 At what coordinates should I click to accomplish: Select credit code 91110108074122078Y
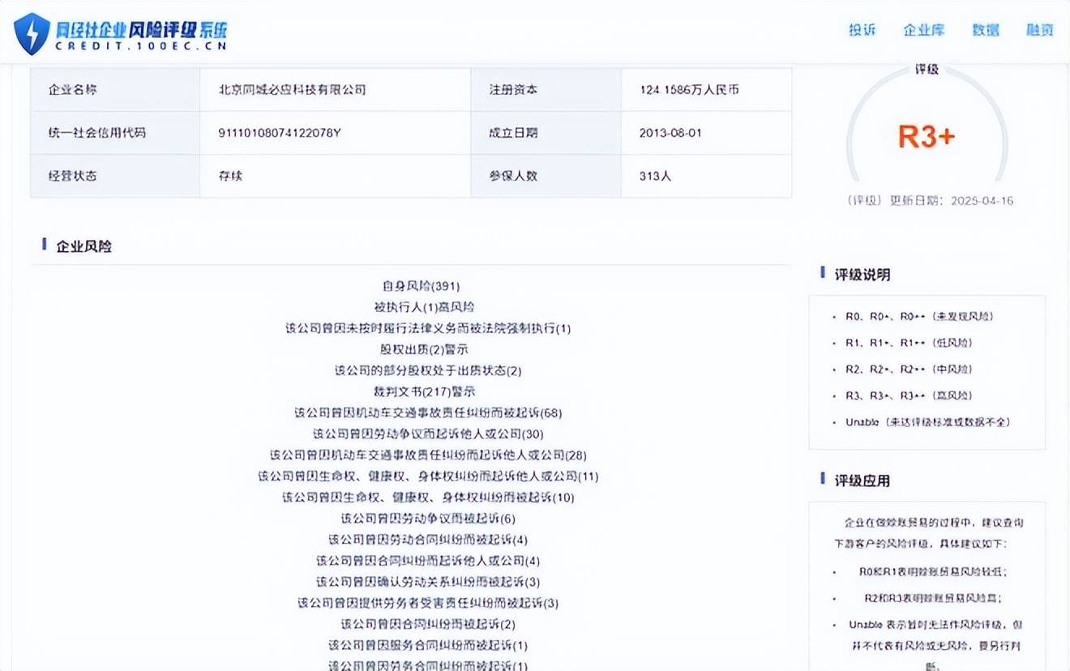[280, 132]
